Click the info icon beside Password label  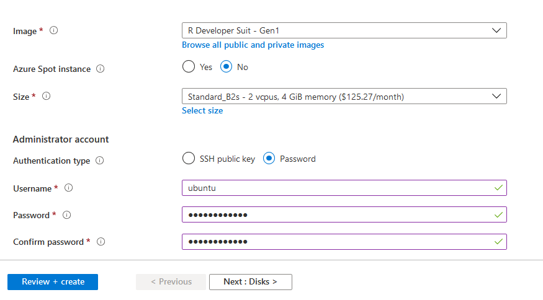click(66, 215)
